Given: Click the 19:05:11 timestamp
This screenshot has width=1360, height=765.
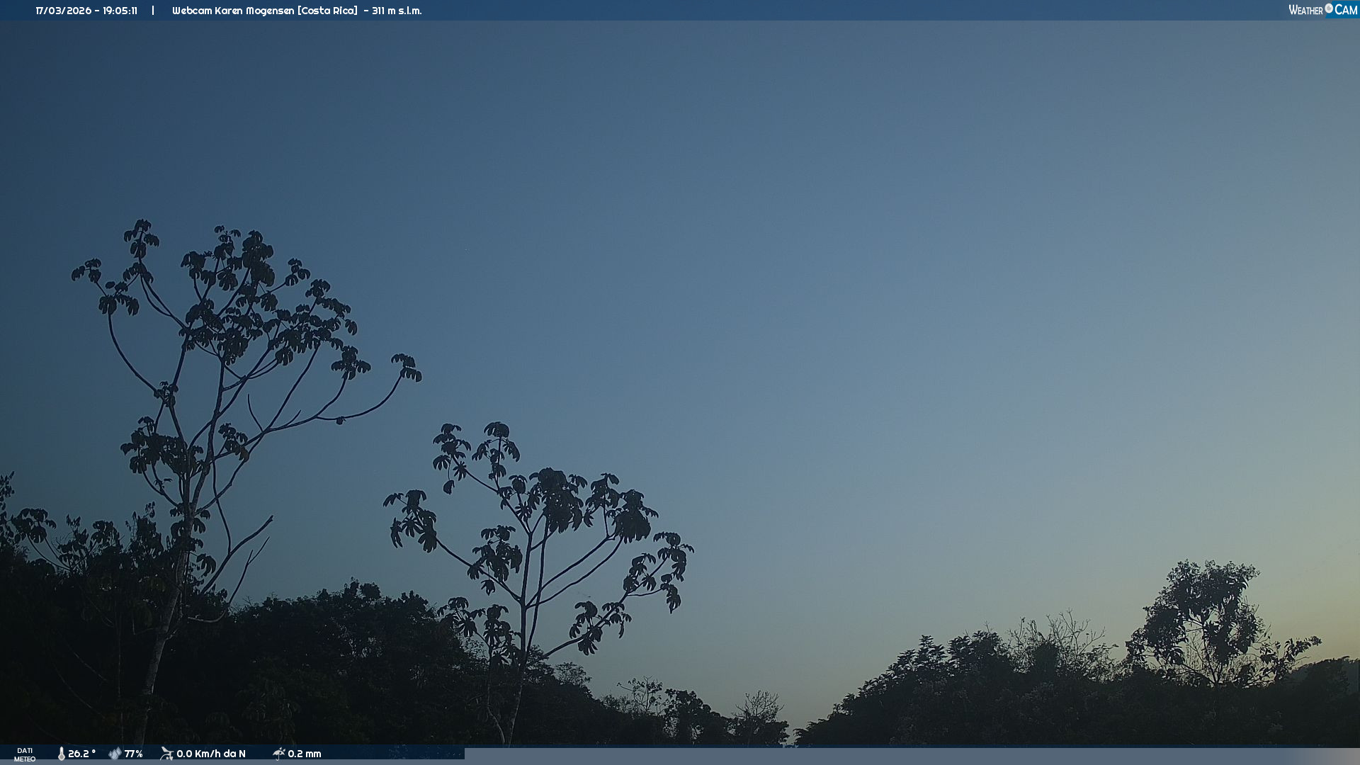Looking at the screenshot, I should pyautogui.click(x=120, y=11).
